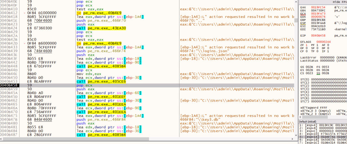
Task: Click the push pe_rm.exe_.466F70 instruction
Action: [x=101, y=20]
